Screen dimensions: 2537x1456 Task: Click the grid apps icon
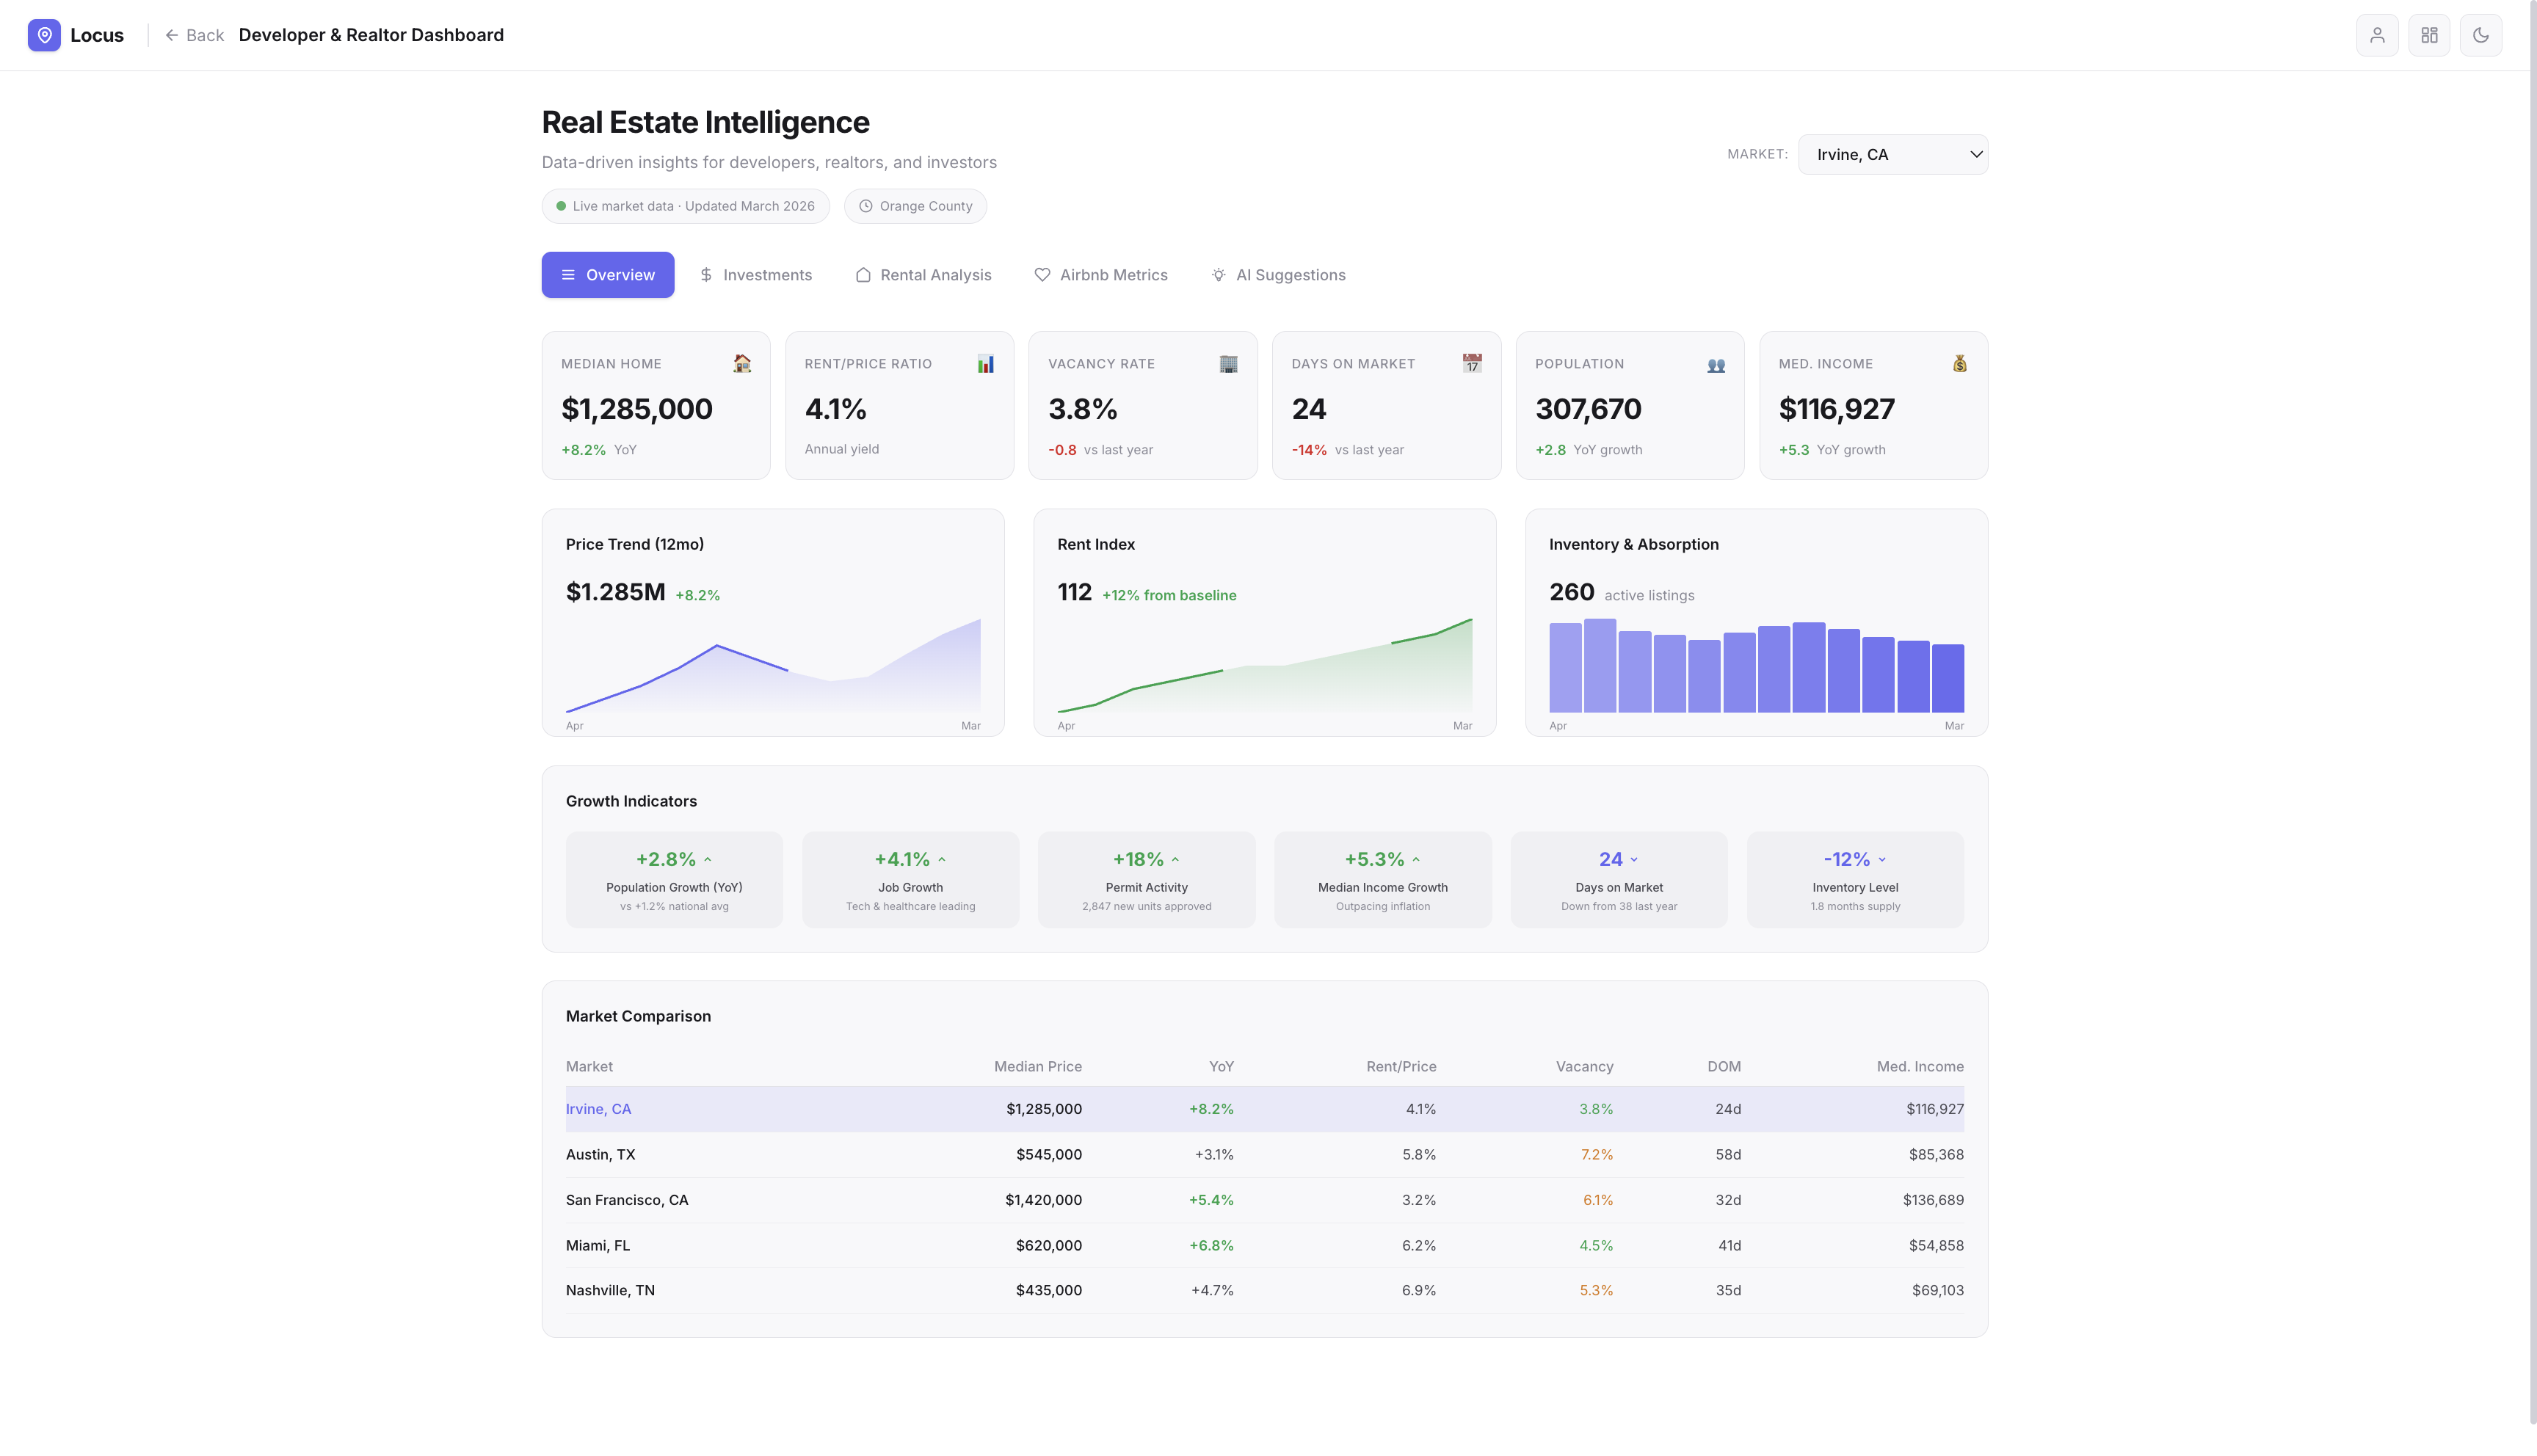click(2429, 35)
